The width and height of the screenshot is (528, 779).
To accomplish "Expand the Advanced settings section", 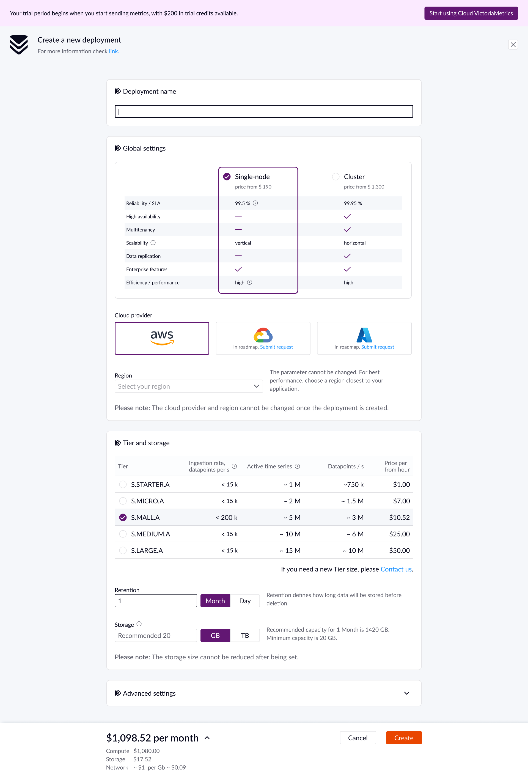I will pyautogui.click(x=406, y=693).
